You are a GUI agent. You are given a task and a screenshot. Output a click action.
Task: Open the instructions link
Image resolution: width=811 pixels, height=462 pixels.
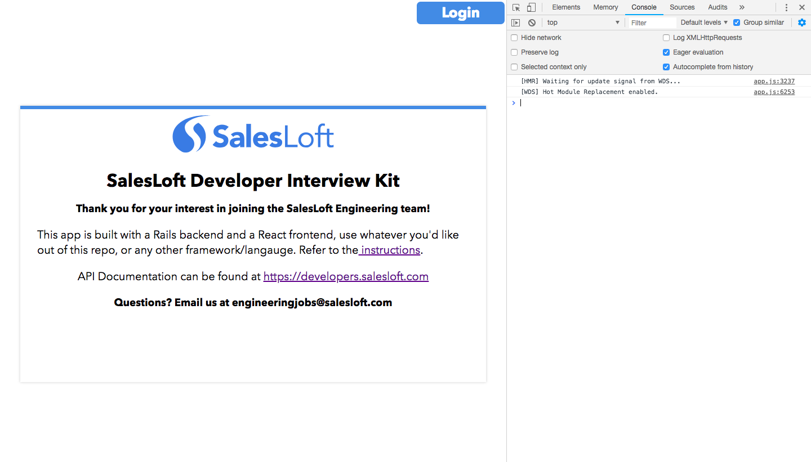[389, 250]
